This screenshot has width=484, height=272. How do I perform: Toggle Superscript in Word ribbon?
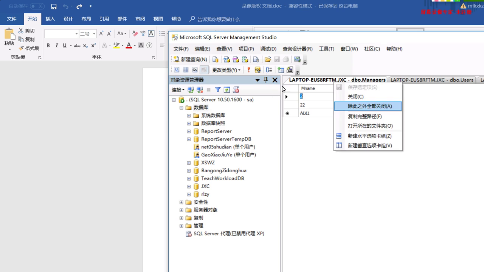[x=93, y=45]
